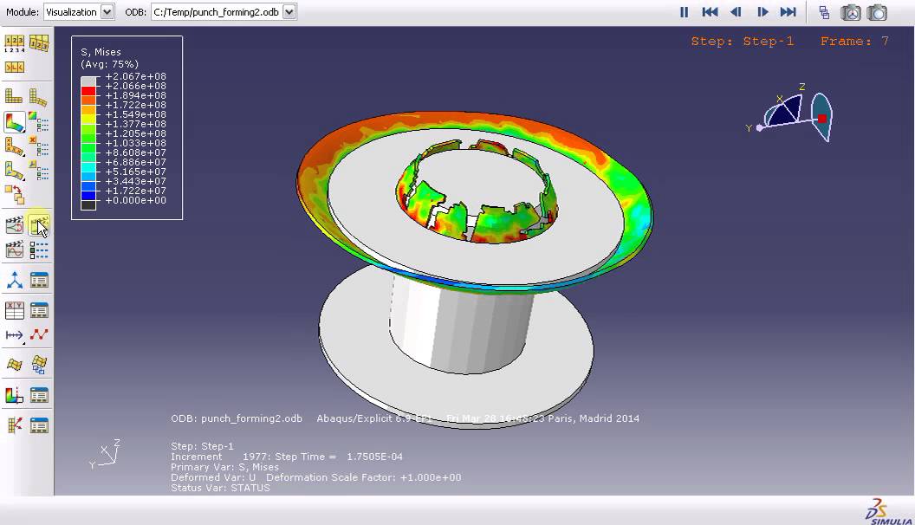Select yellow legend color band

(x=88, y=119)
